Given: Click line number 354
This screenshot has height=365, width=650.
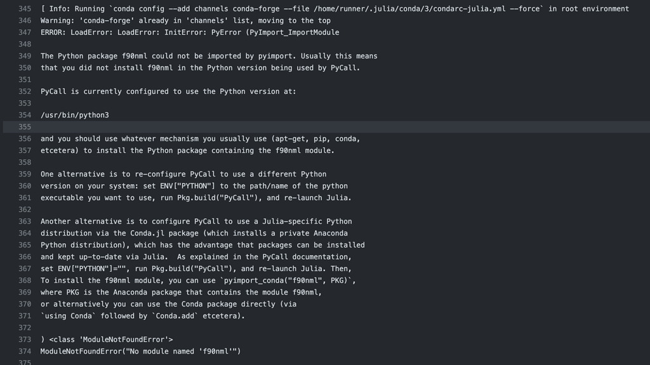Looking at the screenshot, I should pos(24,115).
